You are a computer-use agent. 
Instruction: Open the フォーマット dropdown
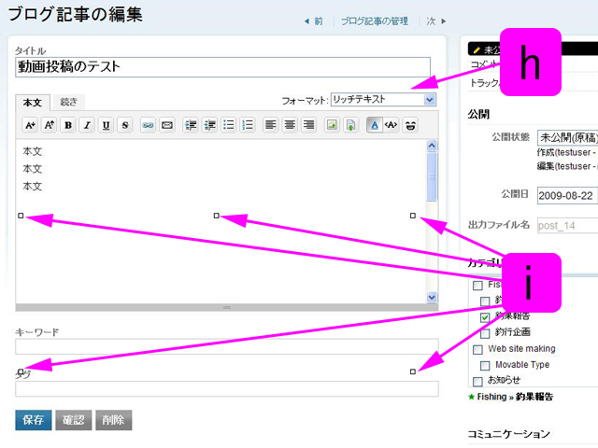(x=383, y=99)
